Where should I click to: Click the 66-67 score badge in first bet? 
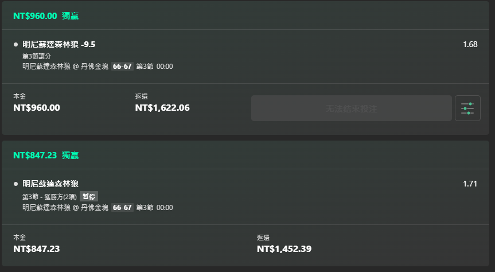click(122, 67)
